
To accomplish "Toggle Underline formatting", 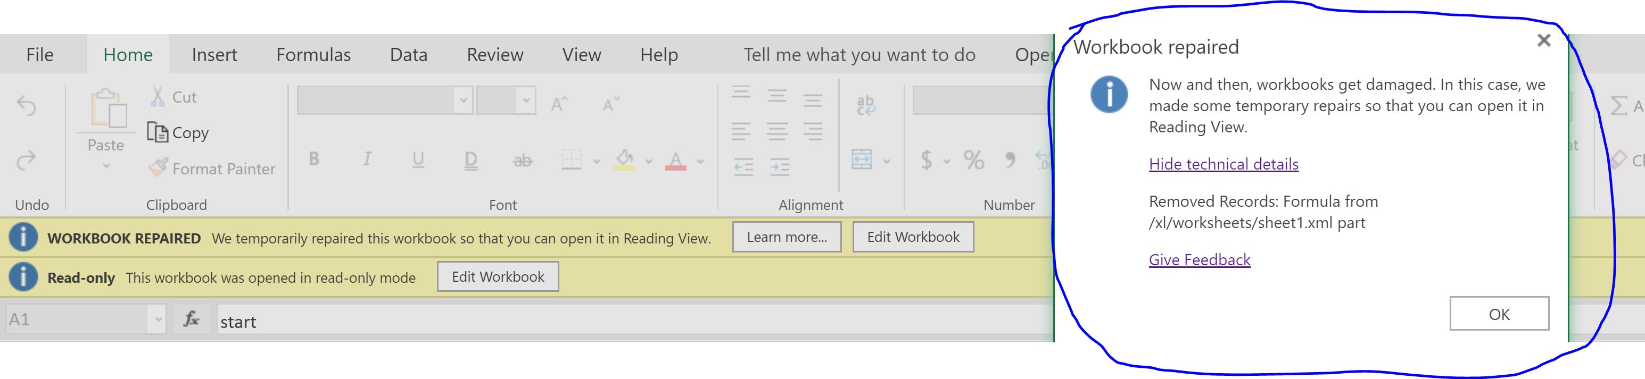I will click(418, 159).
